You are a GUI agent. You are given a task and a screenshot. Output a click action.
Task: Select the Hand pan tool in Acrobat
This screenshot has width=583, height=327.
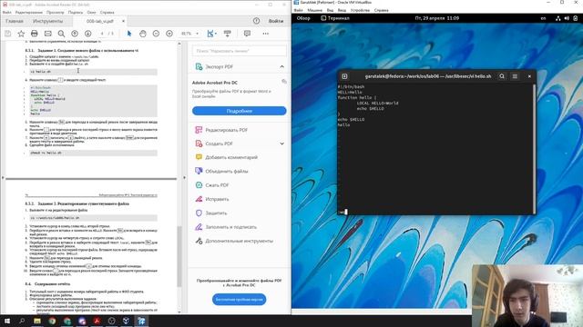(143, 34)
